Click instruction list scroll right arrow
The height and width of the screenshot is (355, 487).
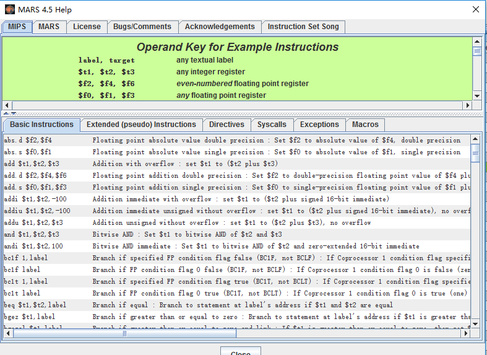coord(466,333)
